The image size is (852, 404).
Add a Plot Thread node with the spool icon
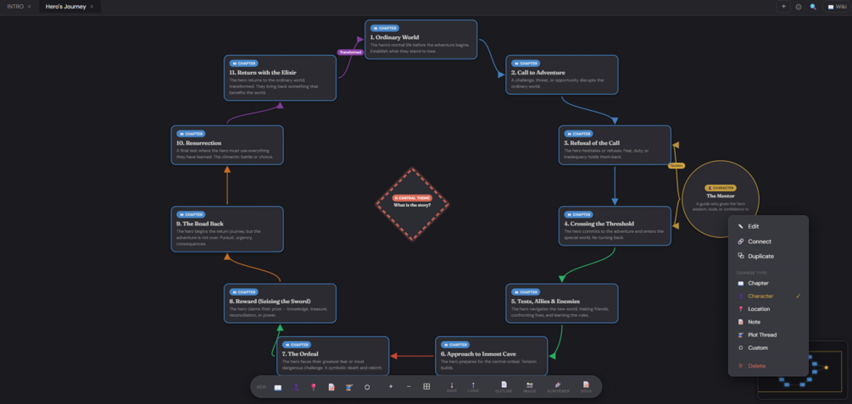tap(348, 387)
